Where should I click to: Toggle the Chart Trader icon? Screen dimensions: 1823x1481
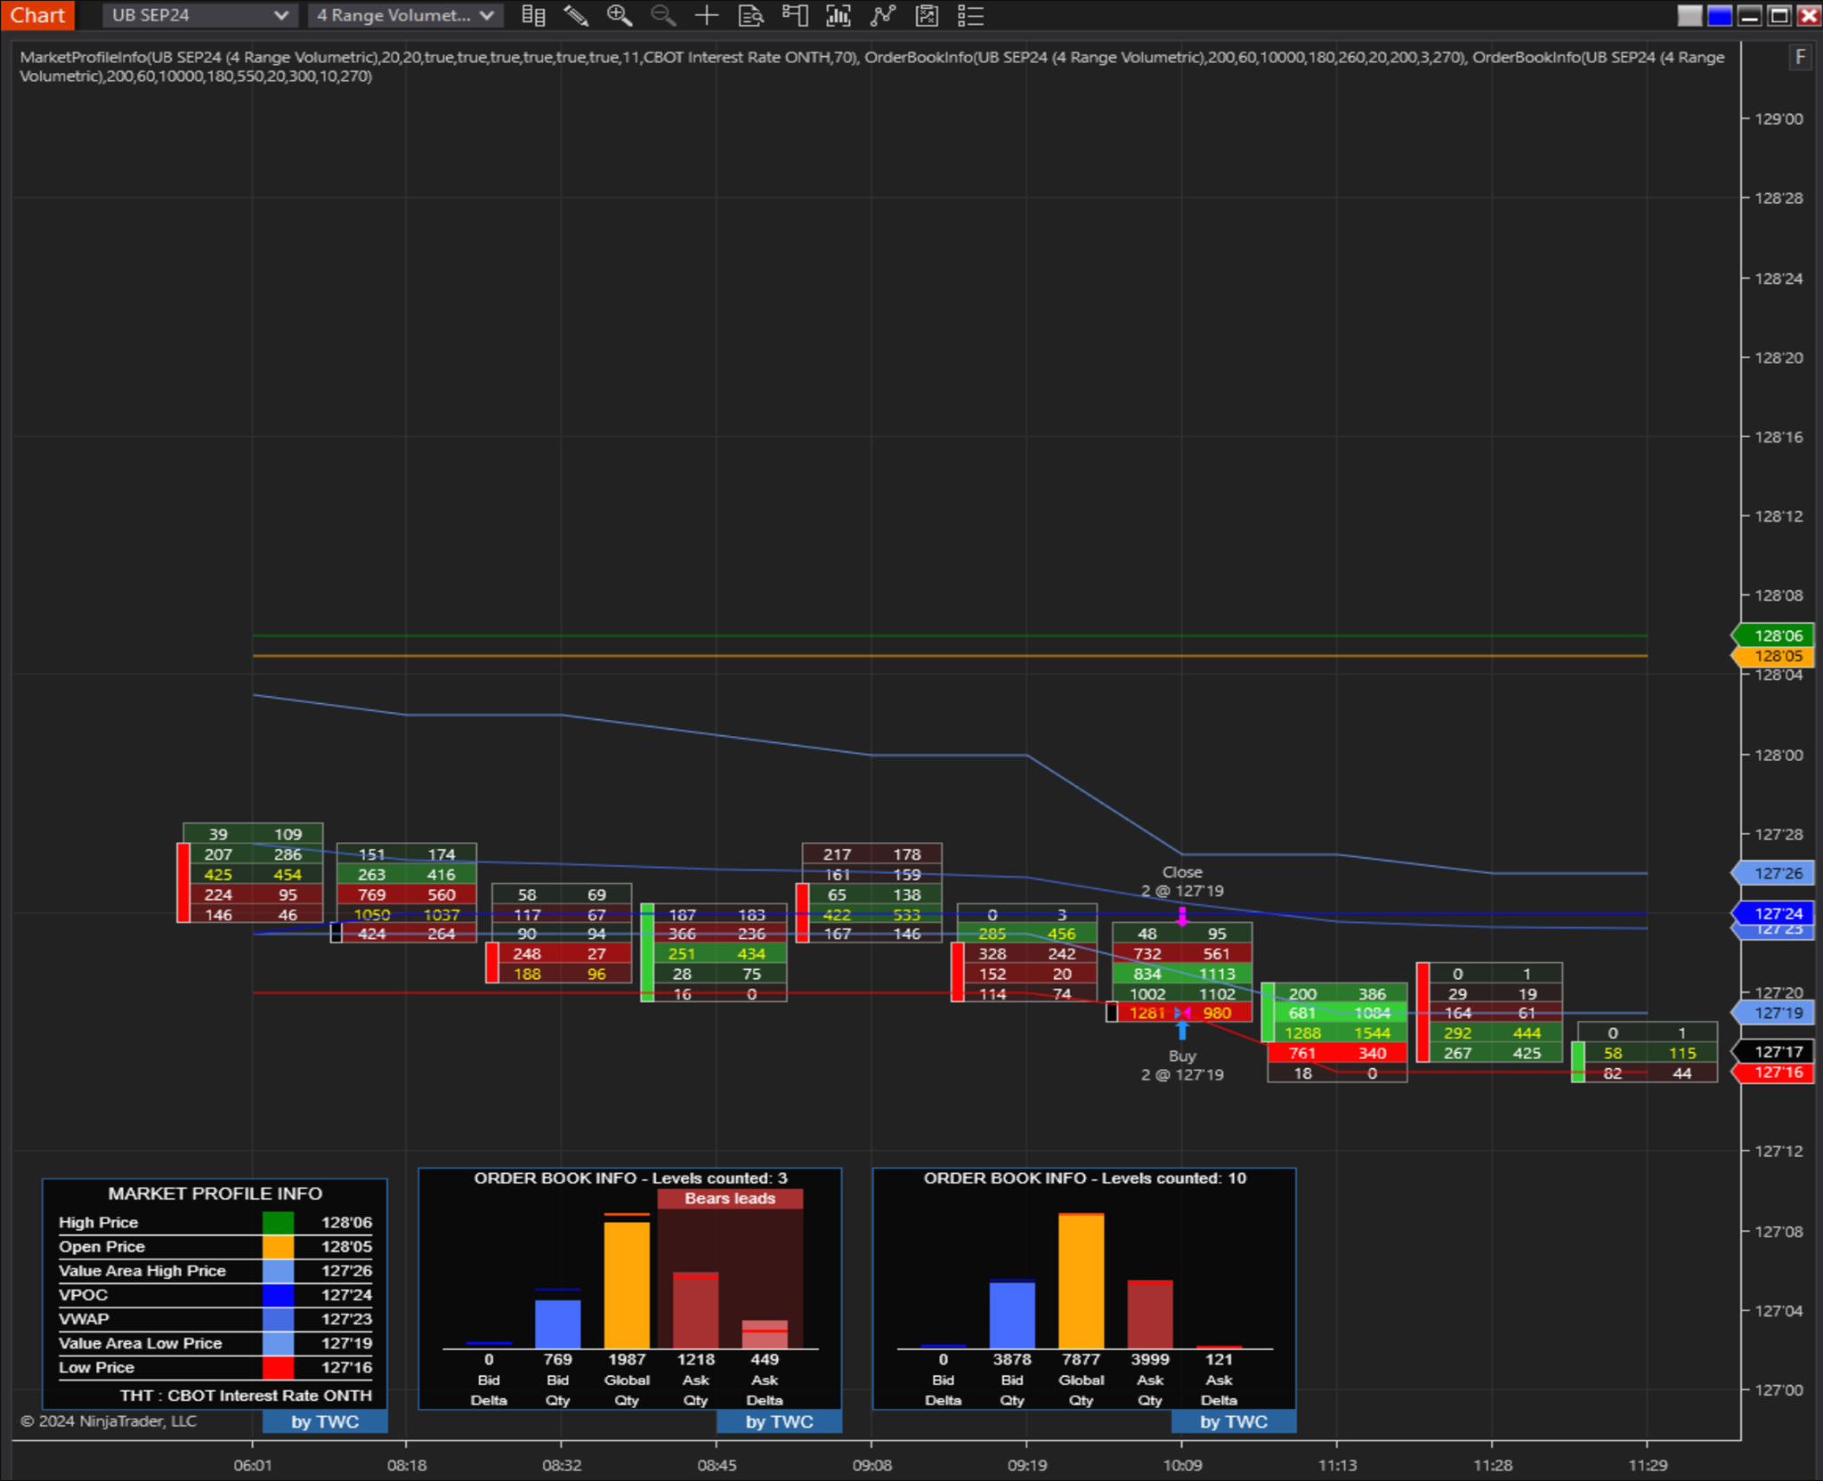(x=794, y=15)
